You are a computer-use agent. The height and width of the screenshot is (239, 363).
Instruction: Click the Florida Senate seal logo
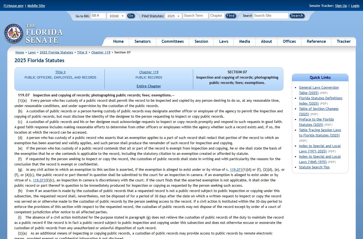(14, 33)
